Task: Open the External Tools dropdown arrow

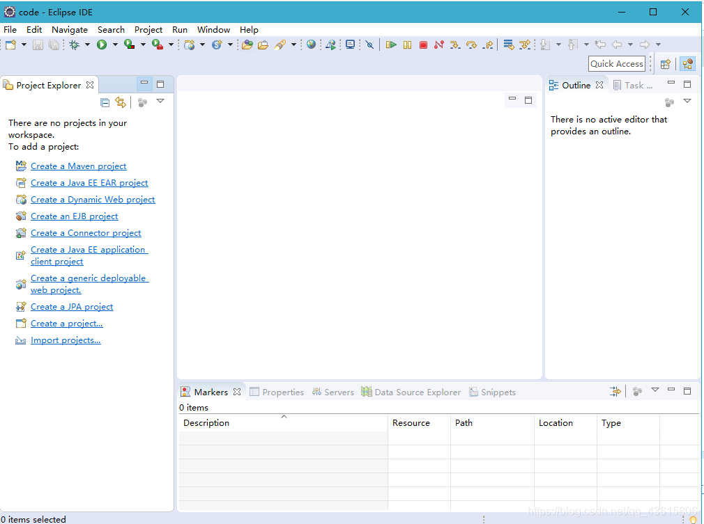Action: [x=171, y=45]
